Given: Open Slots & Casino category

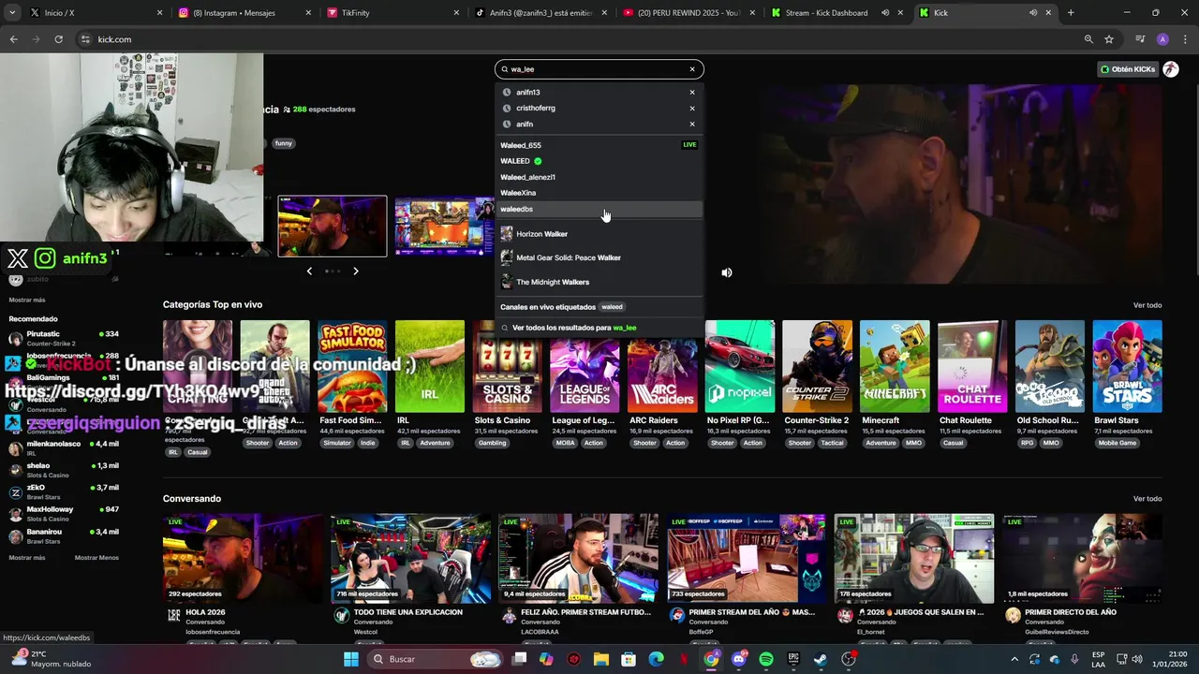Looking at the screenshot, I should click(507, 366).
